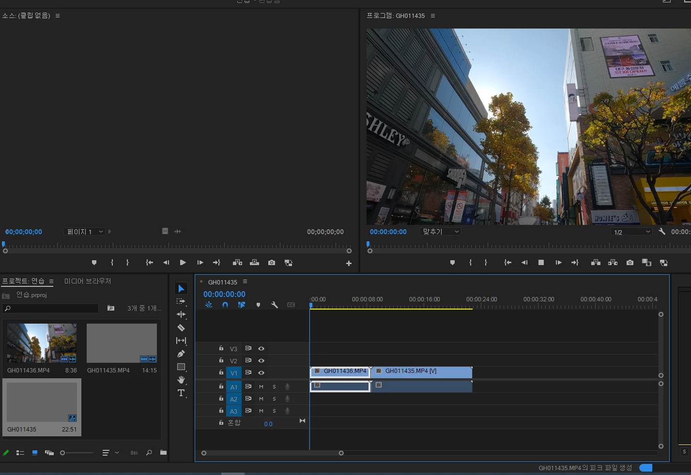Select the GH011435.MP4 clip on V1
This screenshot has width=691, height=475.
tap(421, 371)
